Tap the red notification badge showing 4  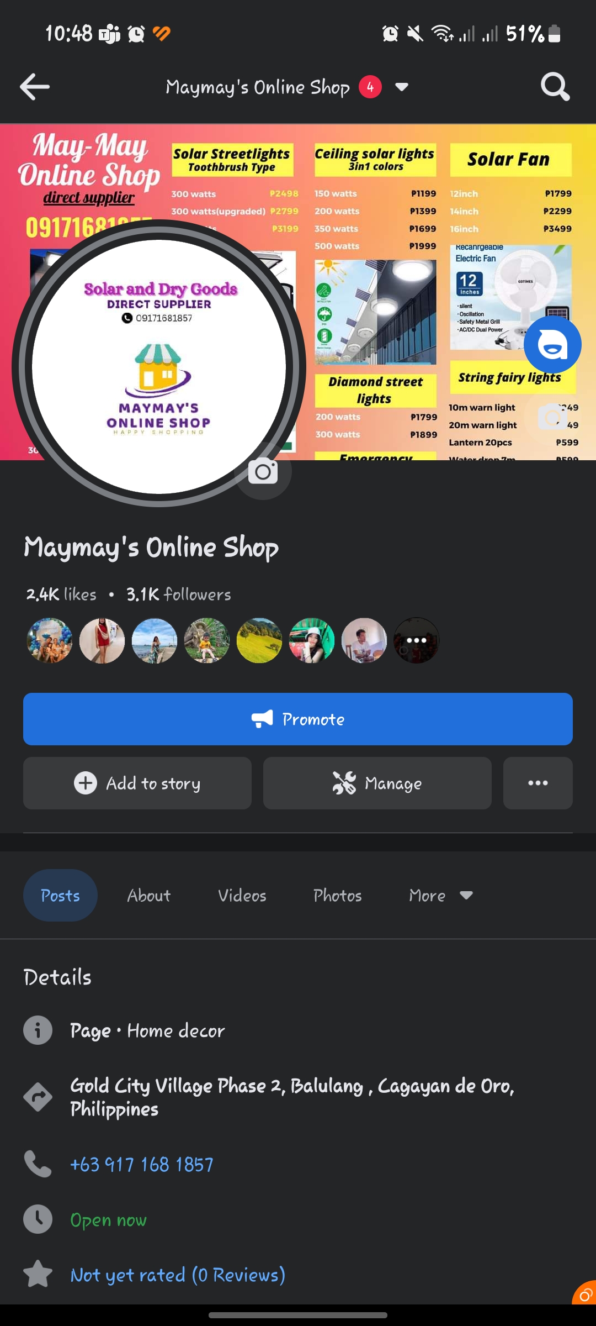click(370, 87)
